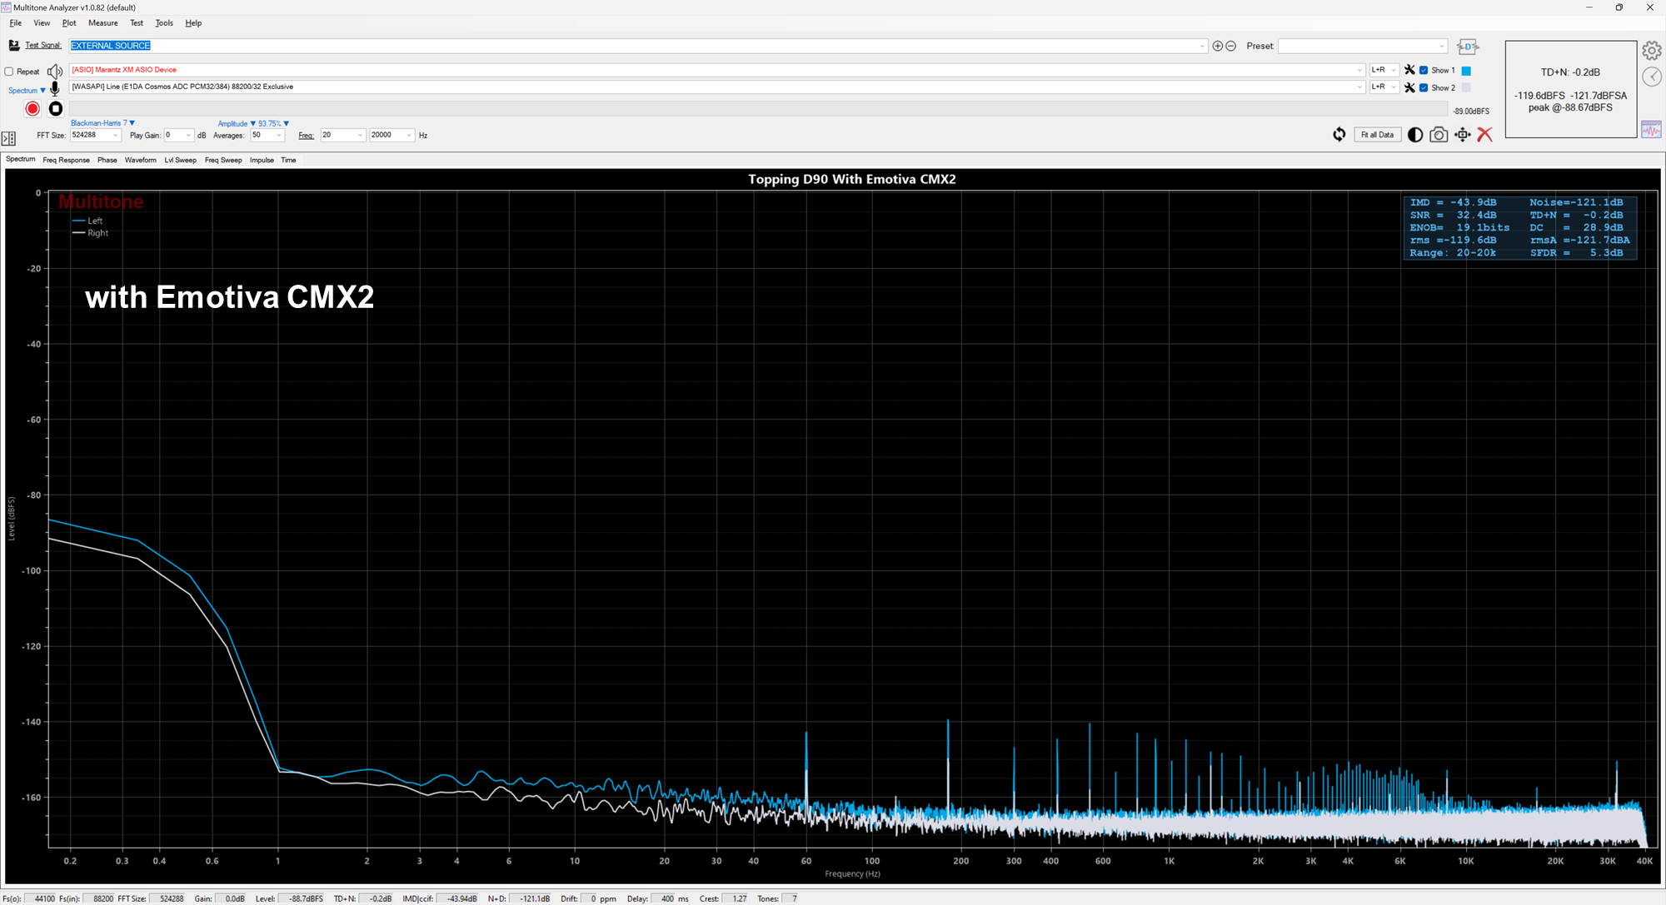Start recording with the red record button
Screen dimensions: 1666x905
(32, 109)
